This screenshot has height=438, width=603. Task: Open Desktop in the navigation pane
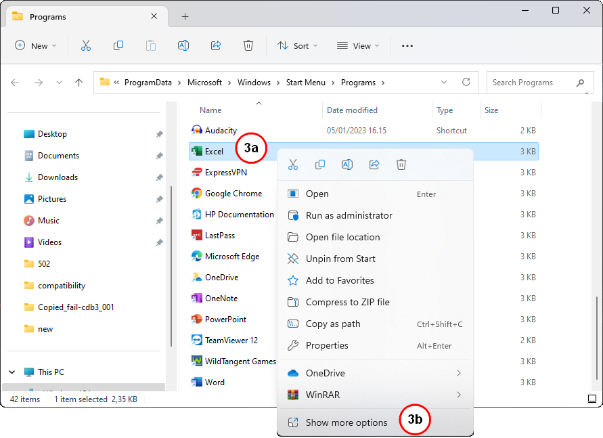tap(52, 134)
